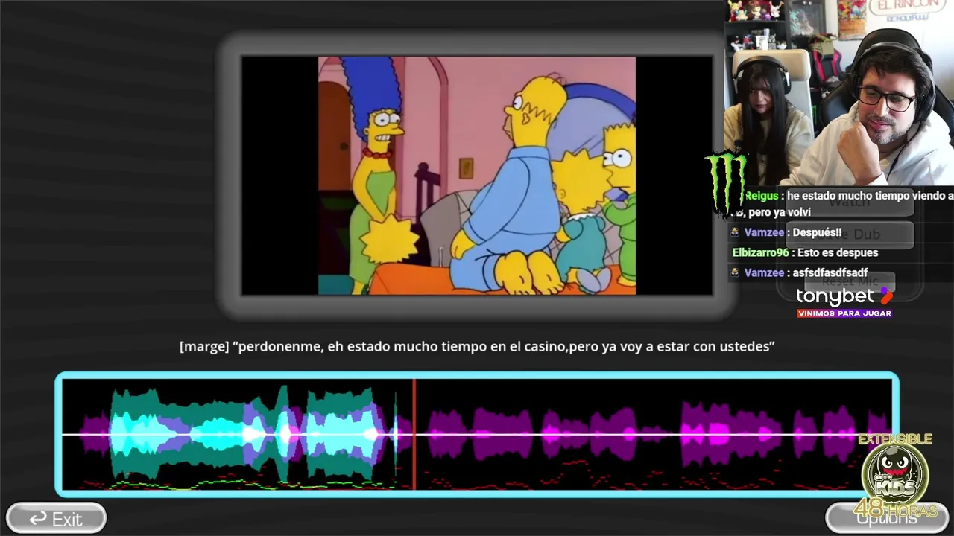Click the green Monster Energy logo

point(727,182)
